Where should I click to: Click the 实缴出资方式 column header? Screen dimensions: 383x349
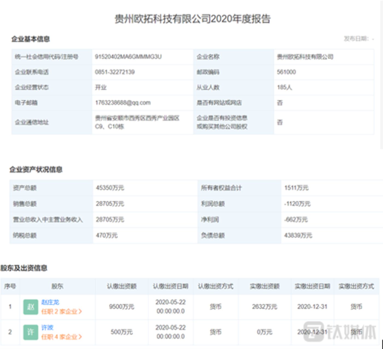click(356, 286)
